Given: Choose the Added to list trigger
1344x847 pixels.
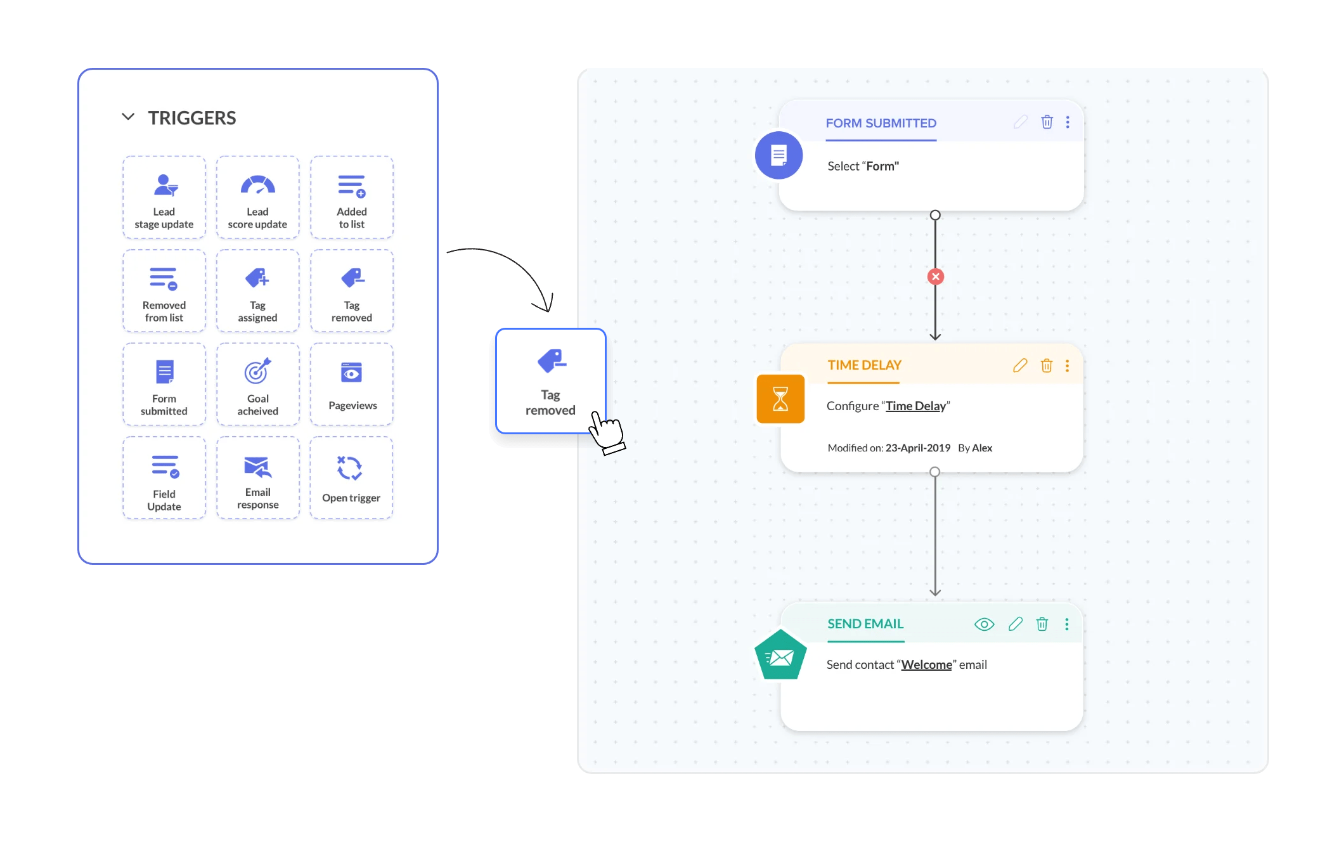Looking at the screenshot, I should 351,198.
